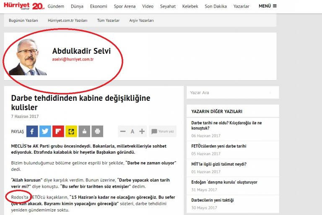Viewport: 322px width, 215px height.
Task: Open 'Erdoğan danışma kurulu oluşturuyor' article
Action: pyautogui.click(x=224, y=182)
